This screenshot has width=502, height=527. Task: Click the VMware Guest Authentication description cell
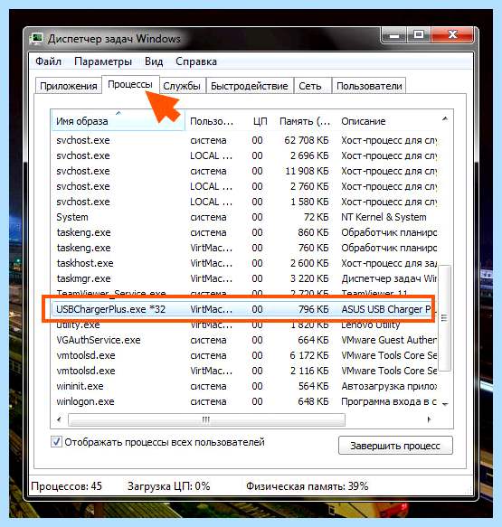tap(389, 340)
